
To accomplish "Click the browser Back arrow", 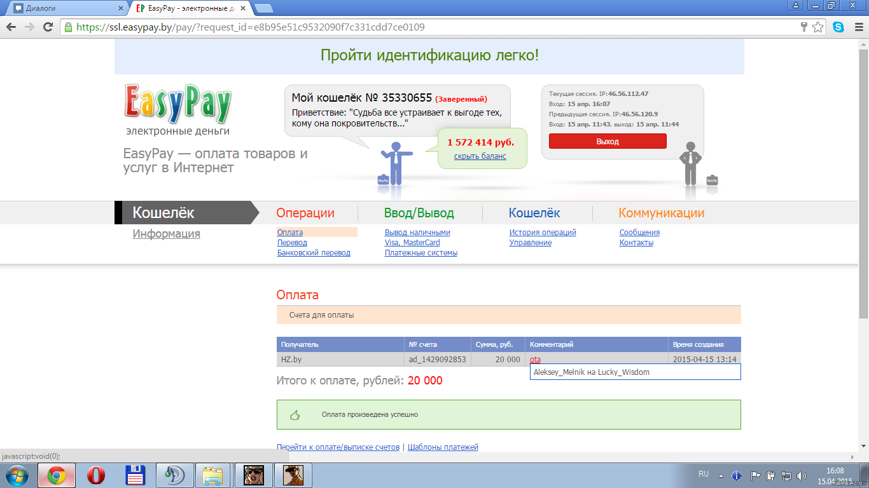I will (x=11, y=27).
